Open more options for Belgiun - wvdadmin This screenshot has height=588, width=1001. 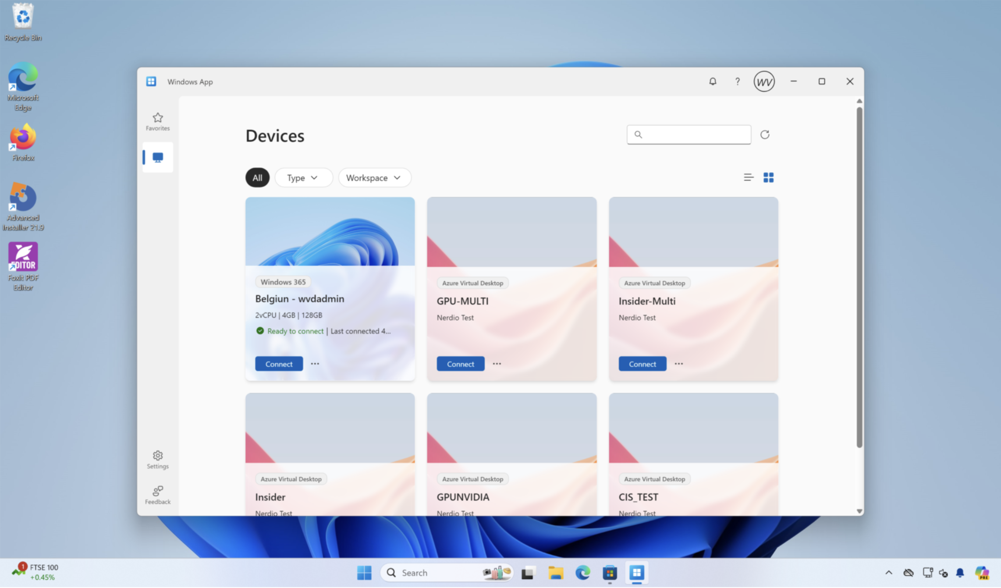click(x=315, y=364)
